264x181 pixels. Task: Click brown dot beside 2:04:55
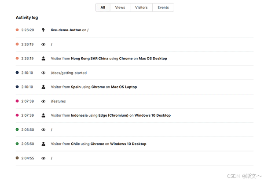pyautogui.click(x=17, y=158)
